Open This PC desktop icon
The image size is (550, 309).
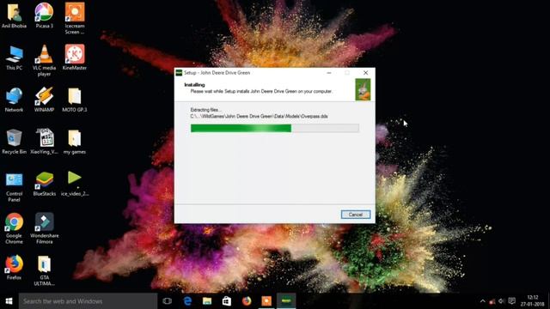point(14,58)
